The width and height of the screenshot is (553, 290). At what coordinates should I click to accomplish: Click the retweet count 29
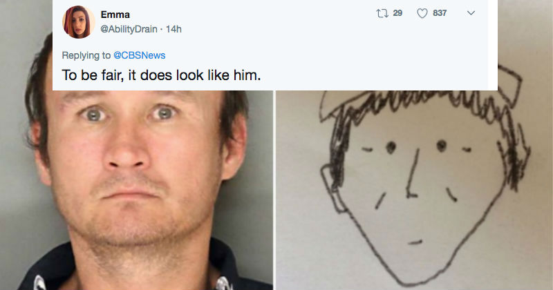(397, 14)
